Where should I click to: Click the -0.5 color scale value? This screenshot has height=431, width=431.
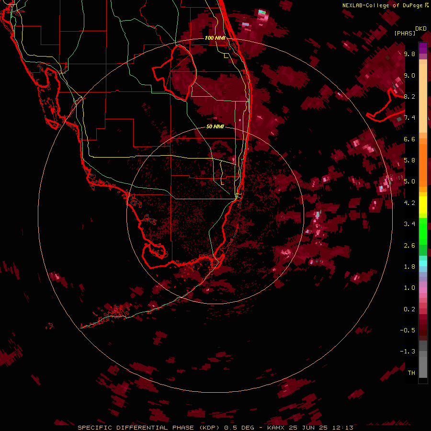pos(408,330)
